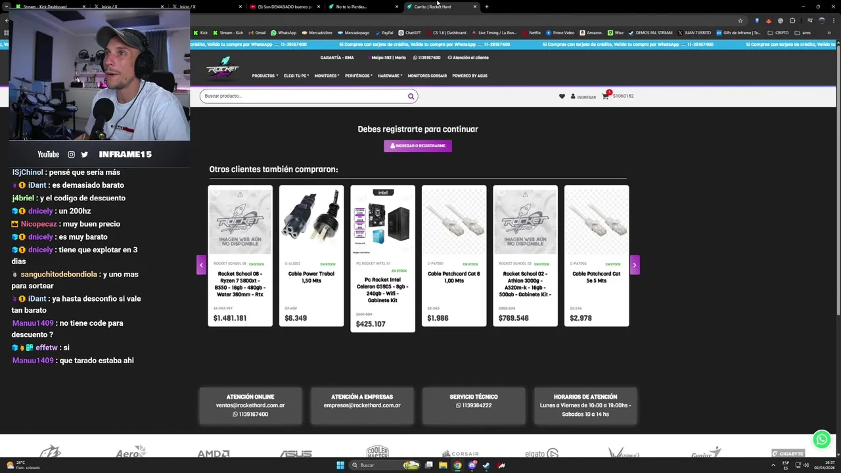Click the GARANTÍA - RMA link

pos(337,57)
